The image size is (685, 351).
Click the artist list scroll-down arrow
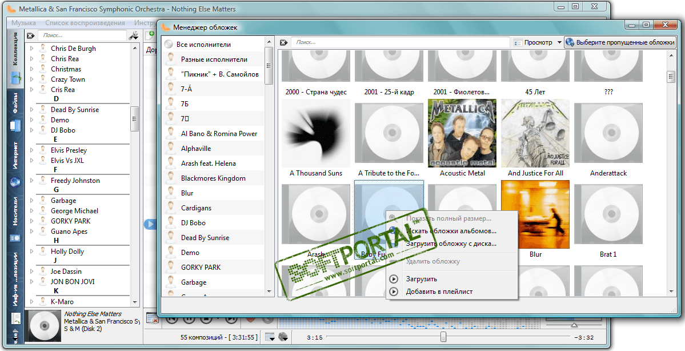[269, 292]
